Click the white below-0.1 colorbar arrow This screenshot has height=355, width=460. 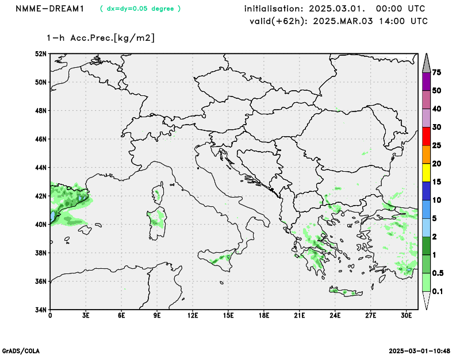pos(426,301)
